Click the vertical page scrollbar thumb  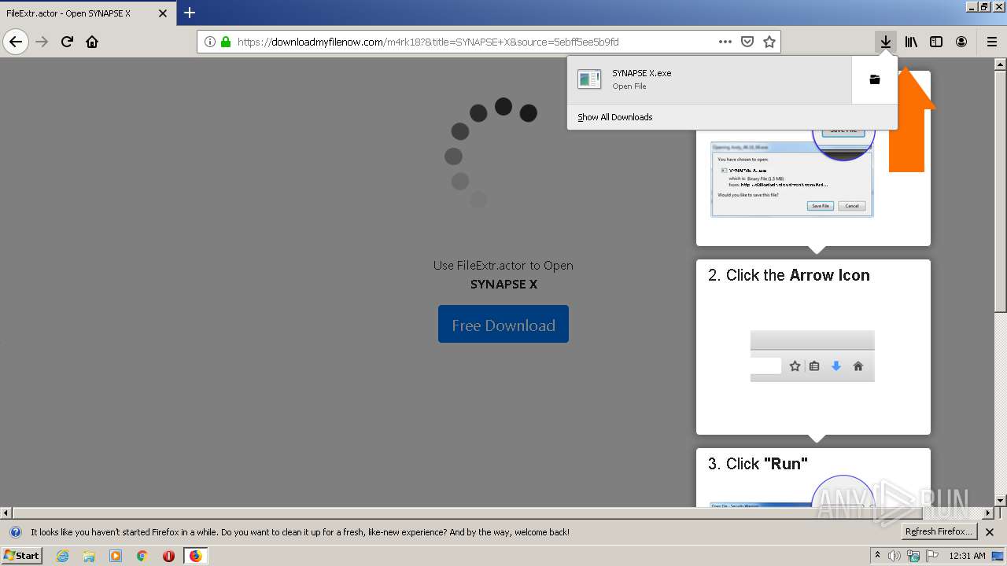[1000, 190]
